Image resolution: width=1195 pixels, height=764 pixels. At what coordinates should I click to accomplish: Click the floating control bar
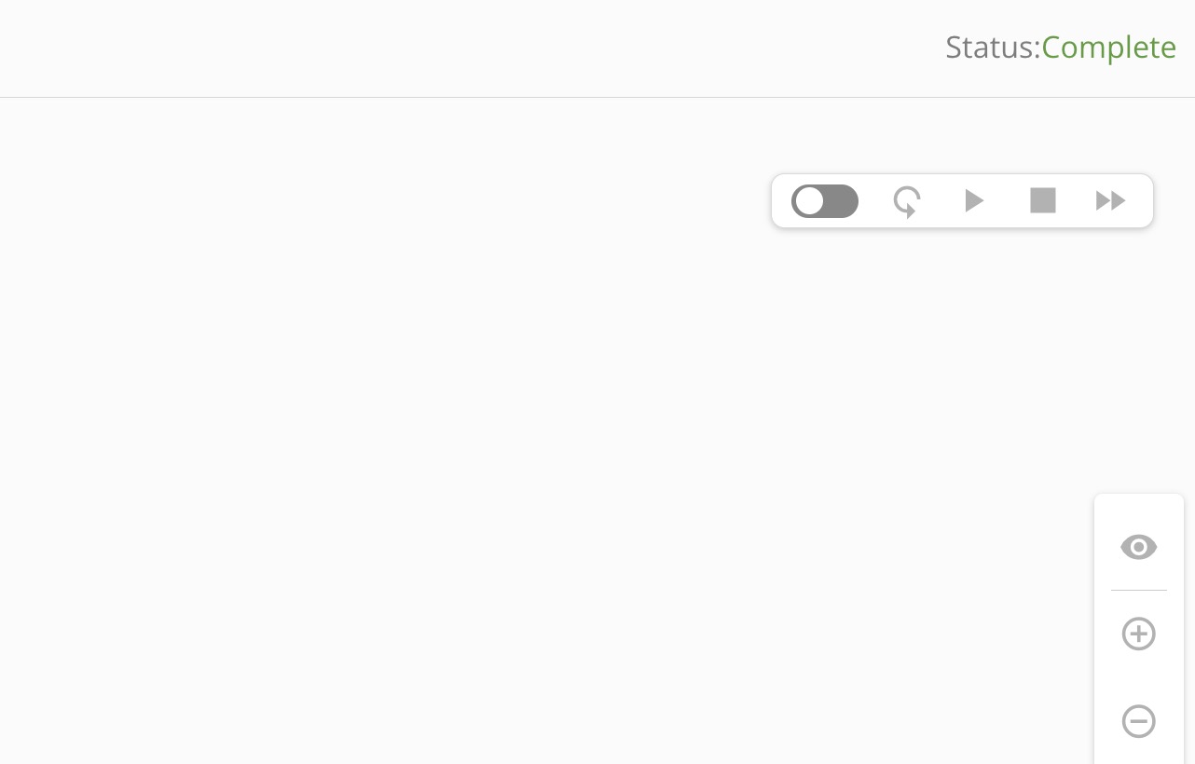(962, 200)
